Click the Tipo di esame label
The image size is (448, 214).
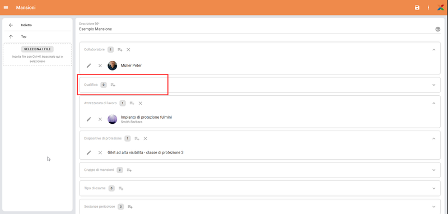[x=95, y=188]
